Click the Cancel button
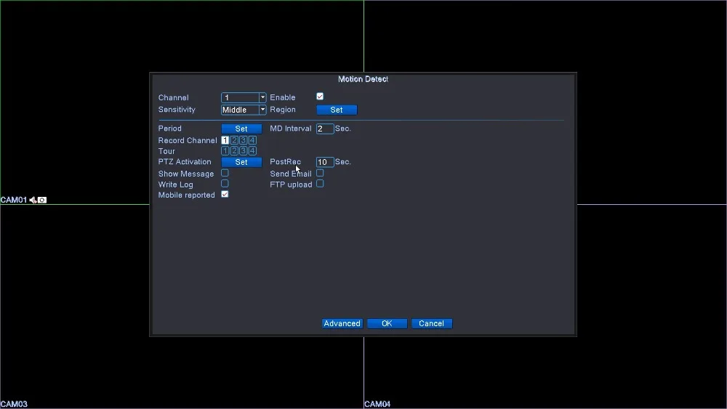The height and width of the screenshot is (409, 727). click(x=432, y=324)
